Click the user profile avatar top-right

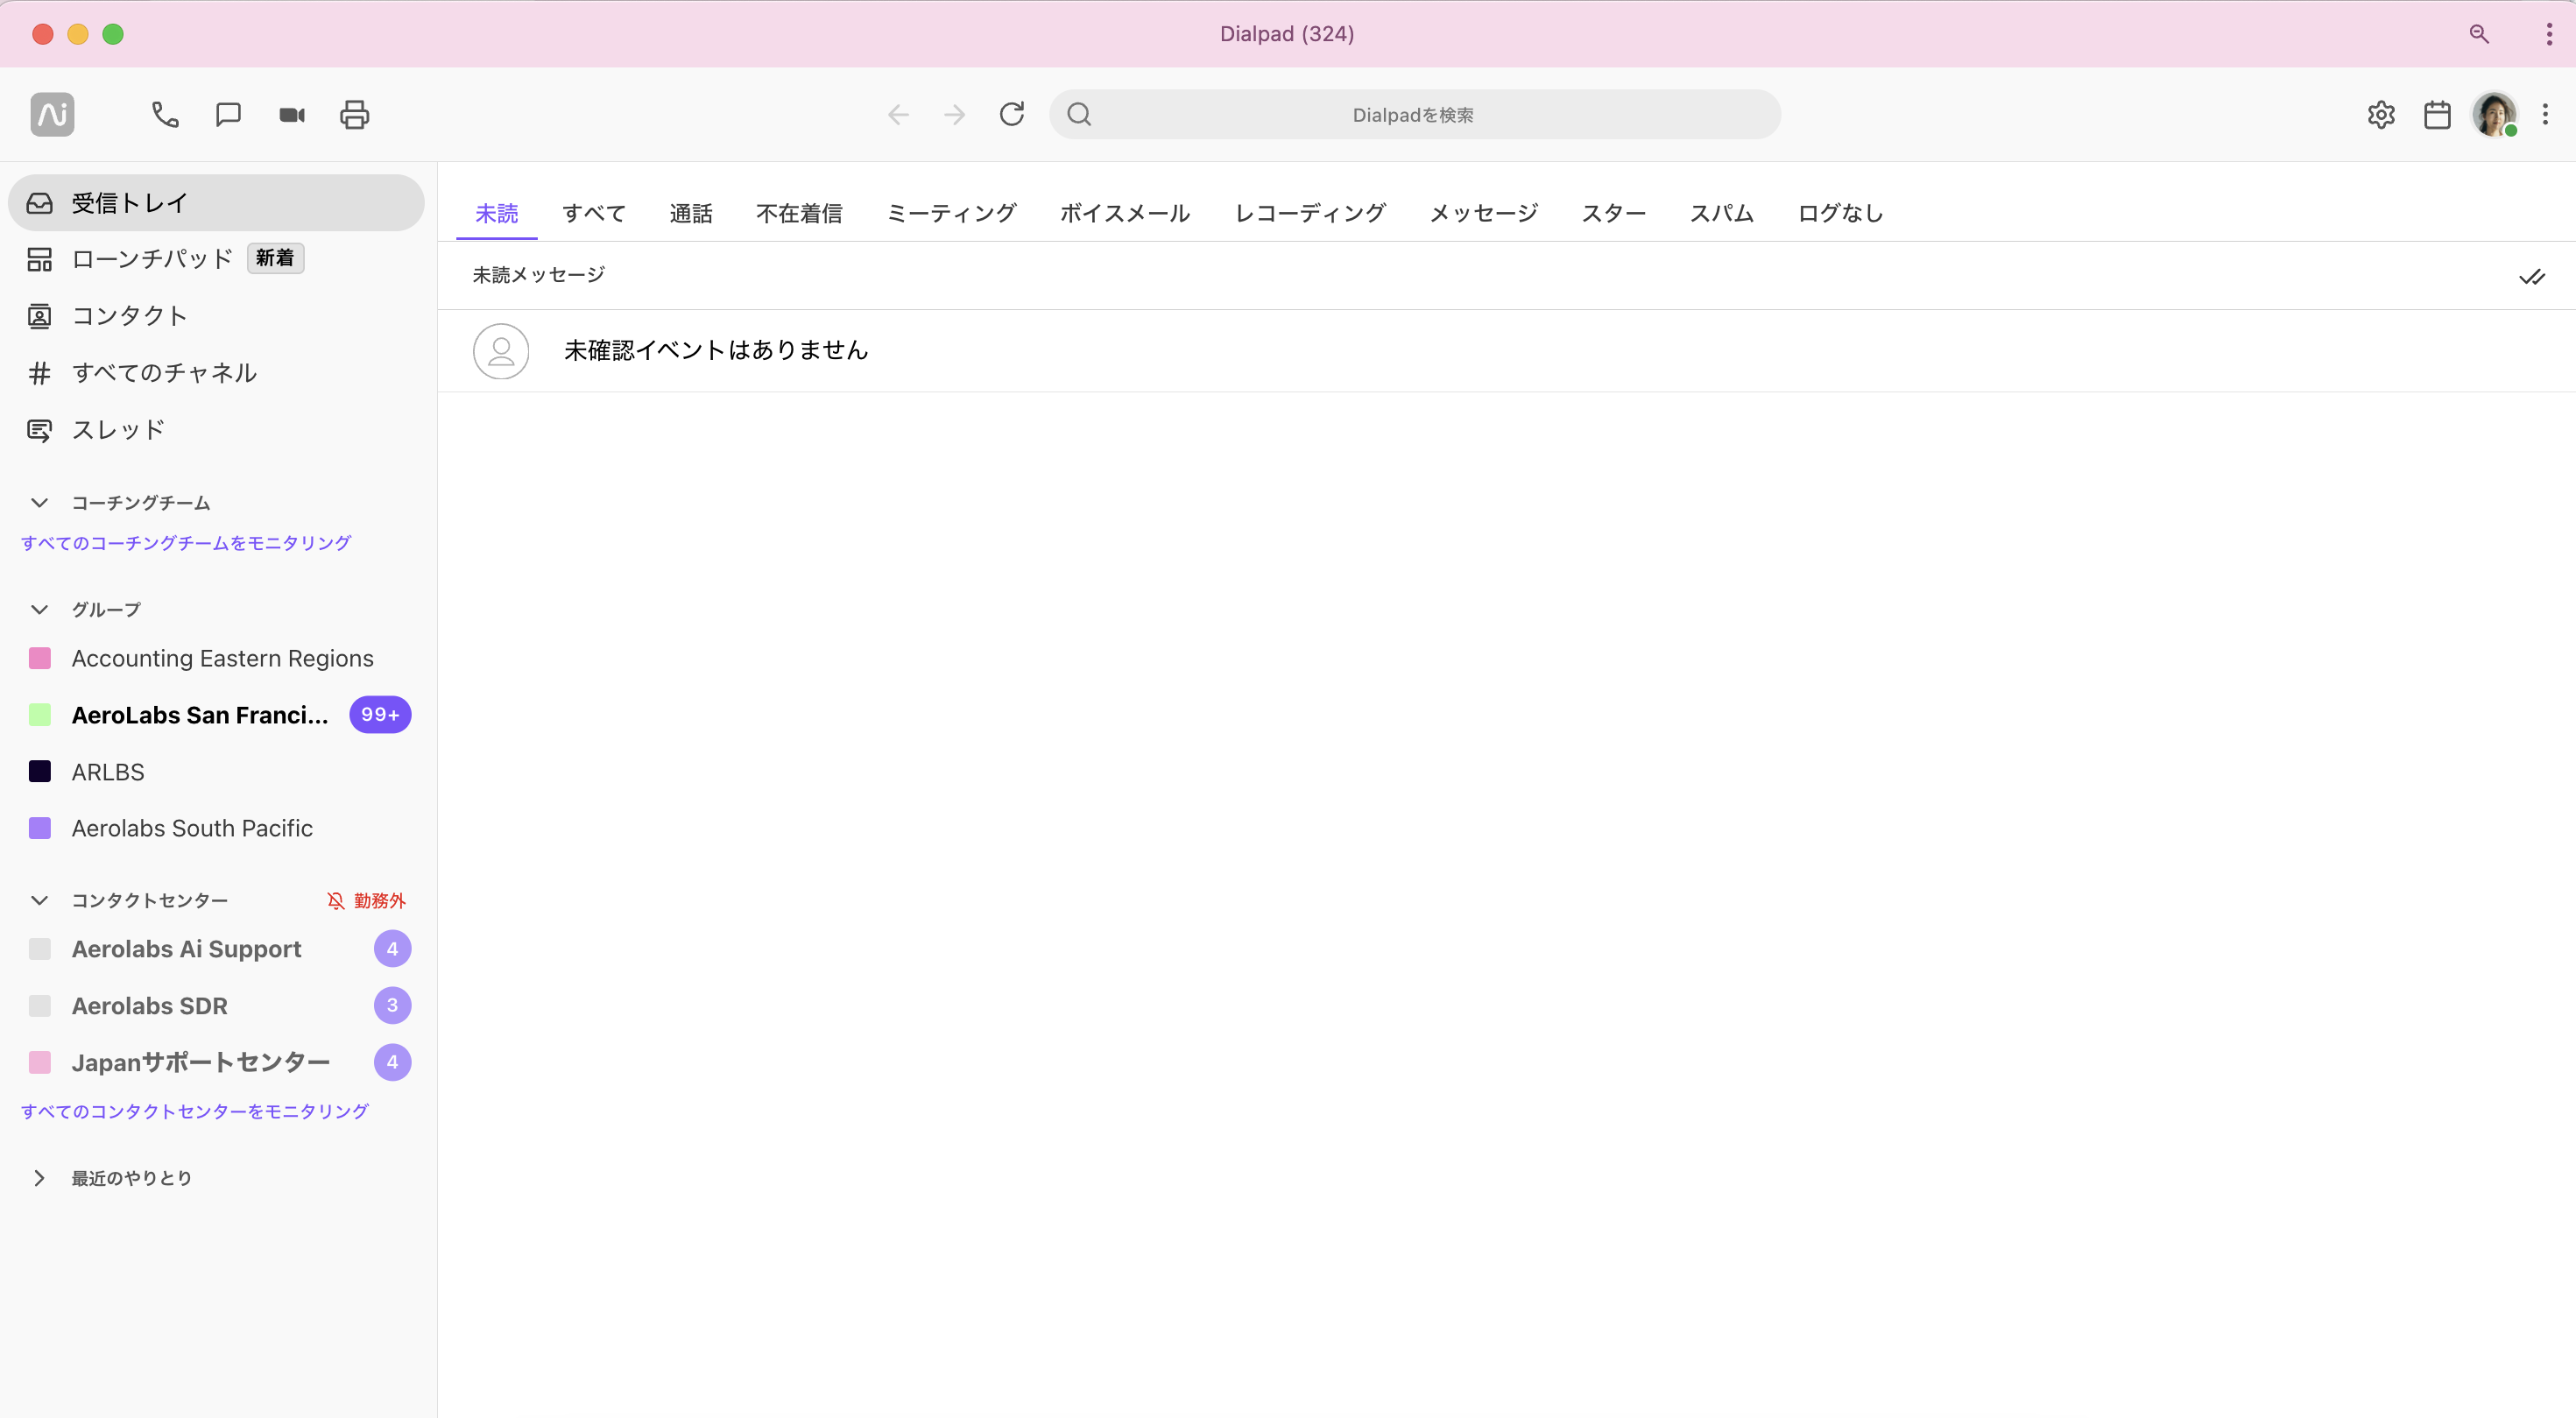2494,114
